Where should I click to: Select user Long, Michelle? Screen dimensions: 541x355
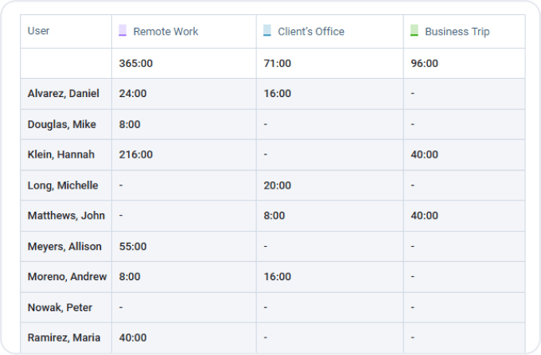(x=63, y=185)
